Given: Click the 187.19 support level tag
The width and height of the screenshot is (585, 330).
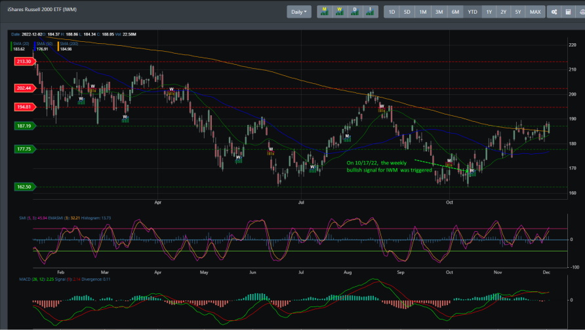Looking at the screenshot, I should pos(25,126).
